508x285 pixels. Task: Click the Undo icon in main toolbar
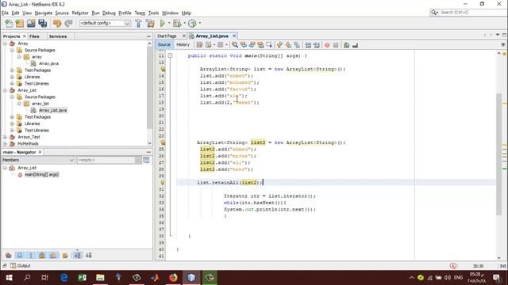pyautogui.click(x=57, y=23)
